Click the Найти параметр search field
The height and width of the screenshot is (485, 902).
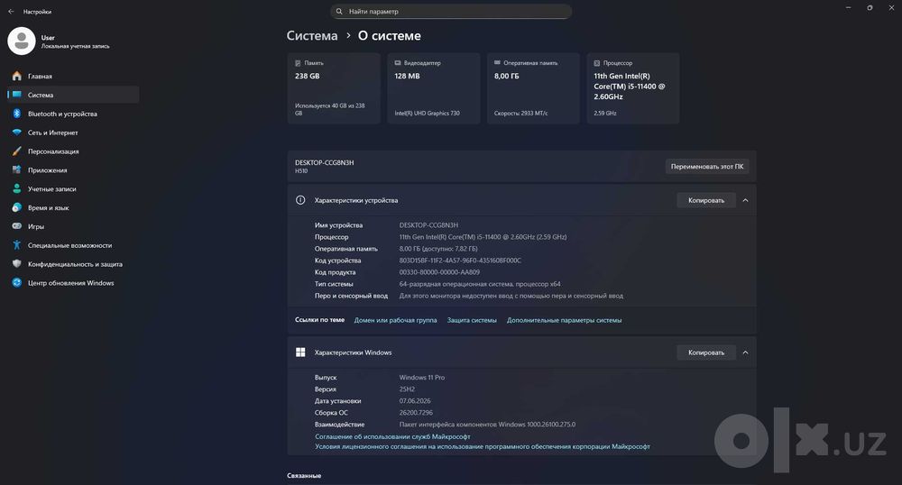(x=451, y=12)
